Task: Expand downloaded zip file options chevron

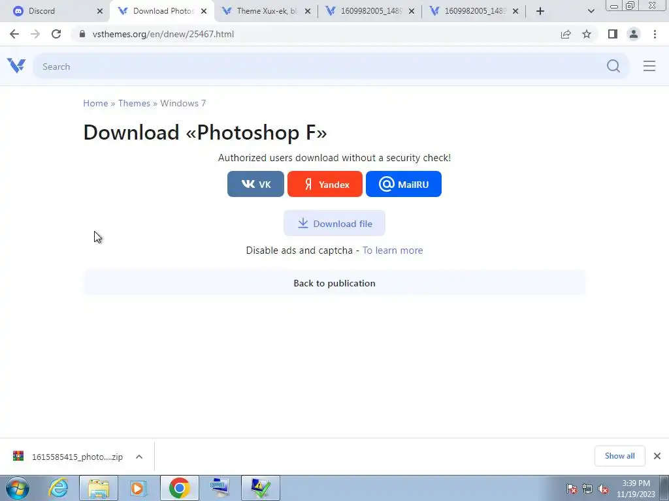Action: pos(139,457)
